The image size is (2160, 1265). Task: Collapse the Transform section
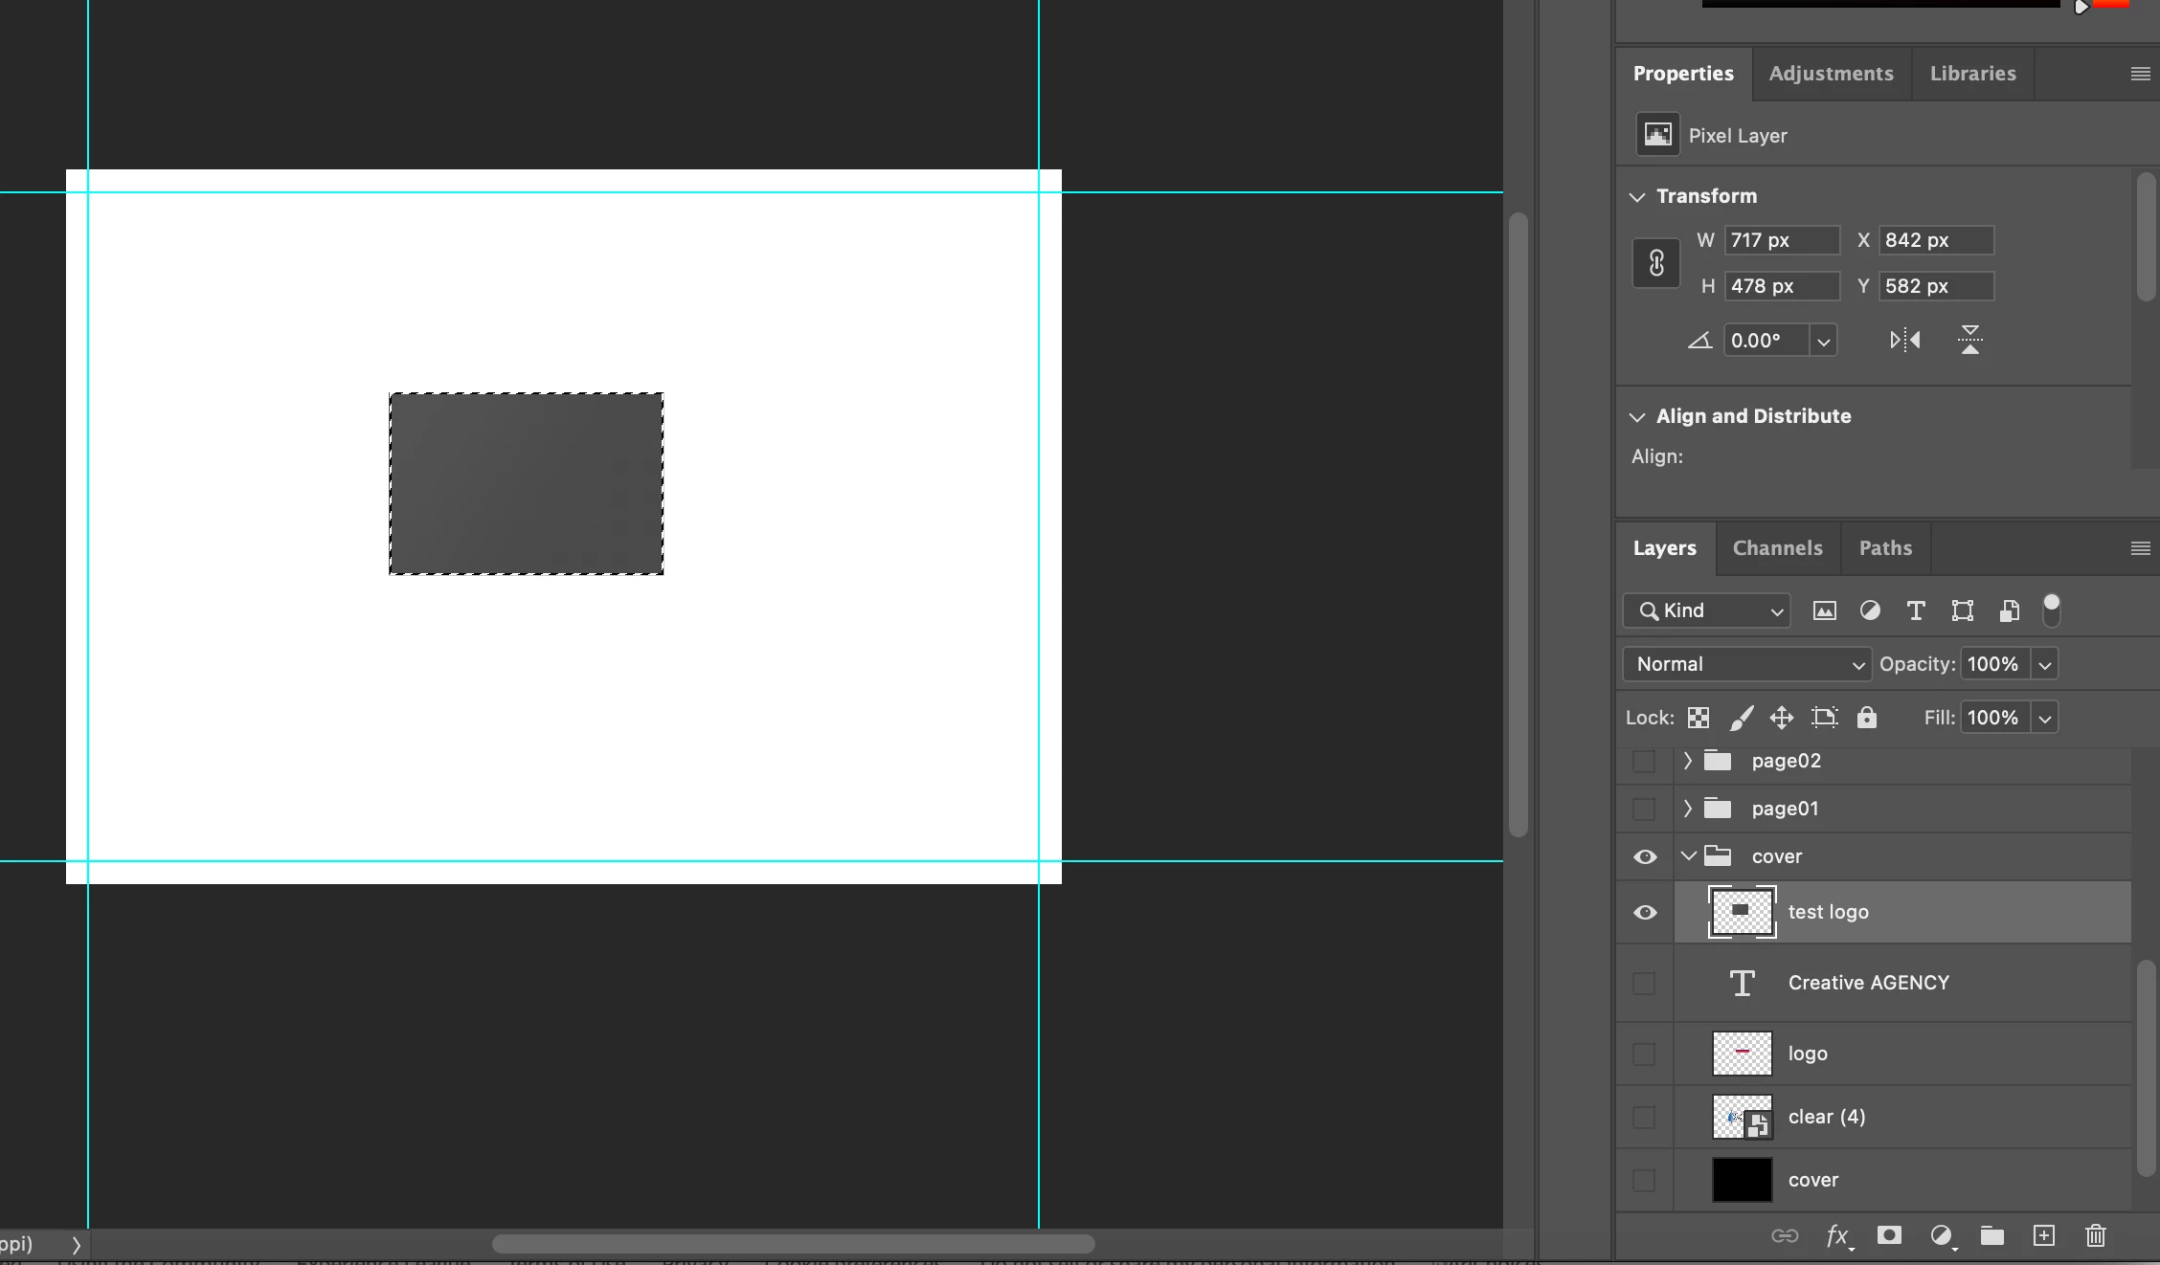point(1637,196)
